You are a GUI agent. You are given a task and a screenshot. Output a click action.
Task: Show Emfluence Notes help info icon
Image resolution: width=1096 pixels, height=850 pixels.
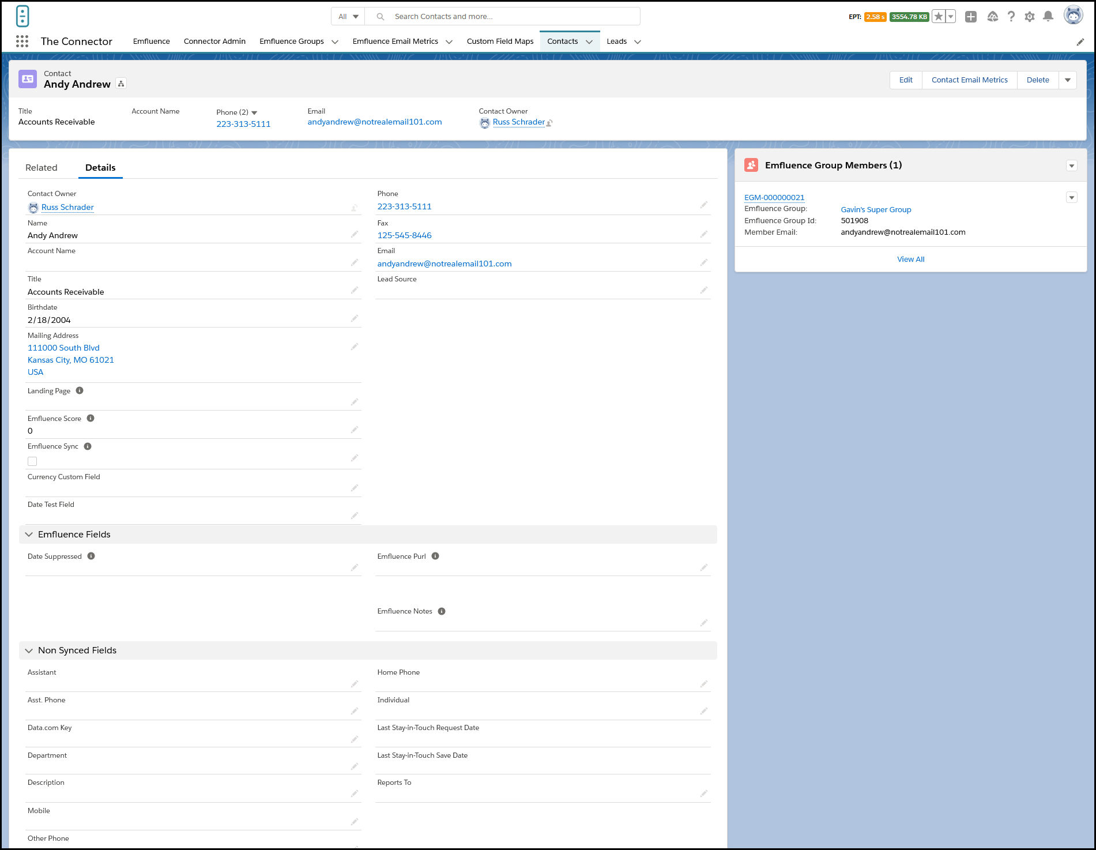point(442,611)
